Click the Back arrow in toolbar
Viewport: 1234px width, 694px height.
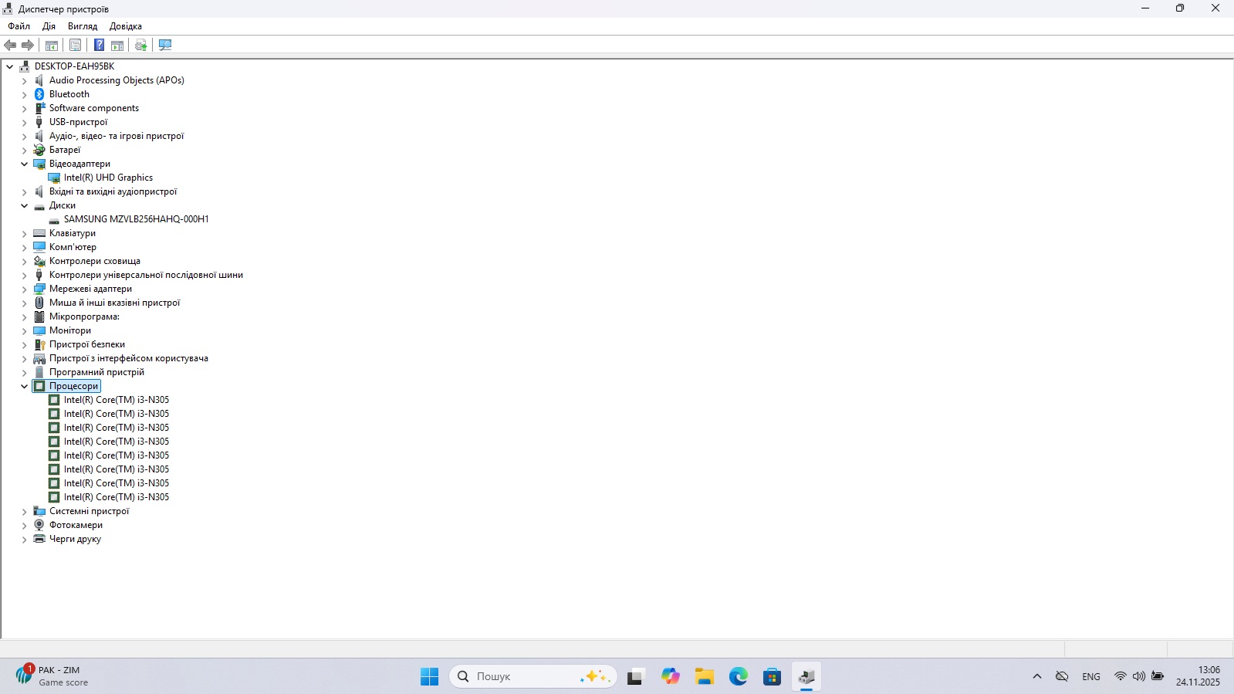[x=10, y=45]
